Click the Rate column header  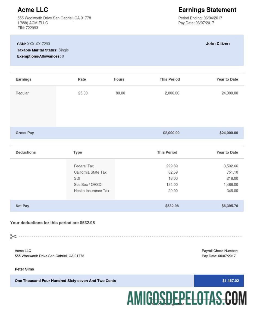click(82, 79)
